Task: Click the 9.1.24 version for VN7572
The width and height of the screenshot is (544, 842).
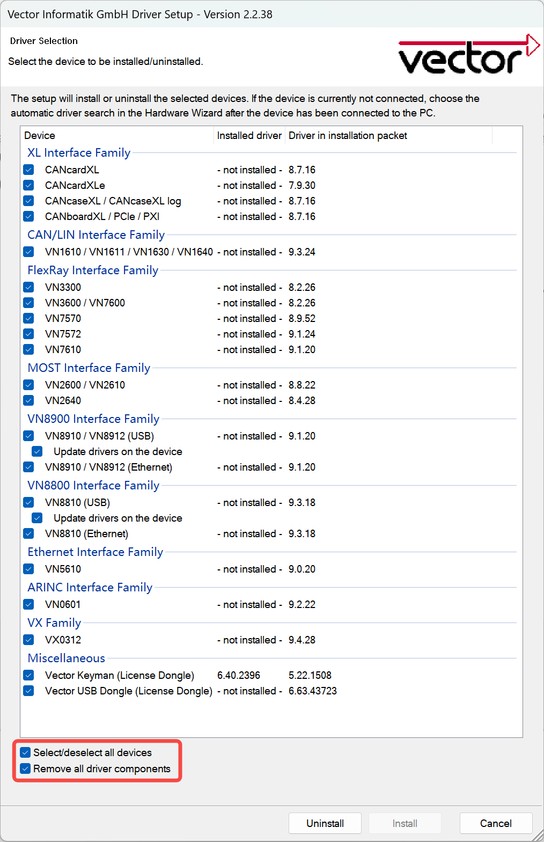Action: [302, 334]
